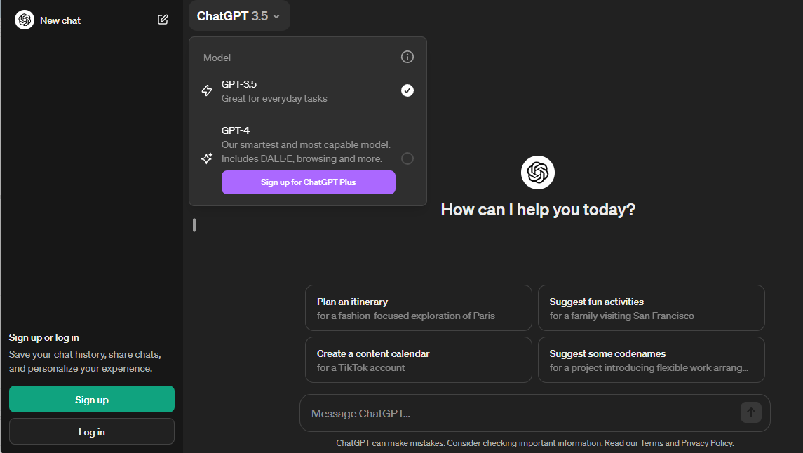Click the send message arrow button
This screenshot has width=803, height=453.
tap(751, 412)
